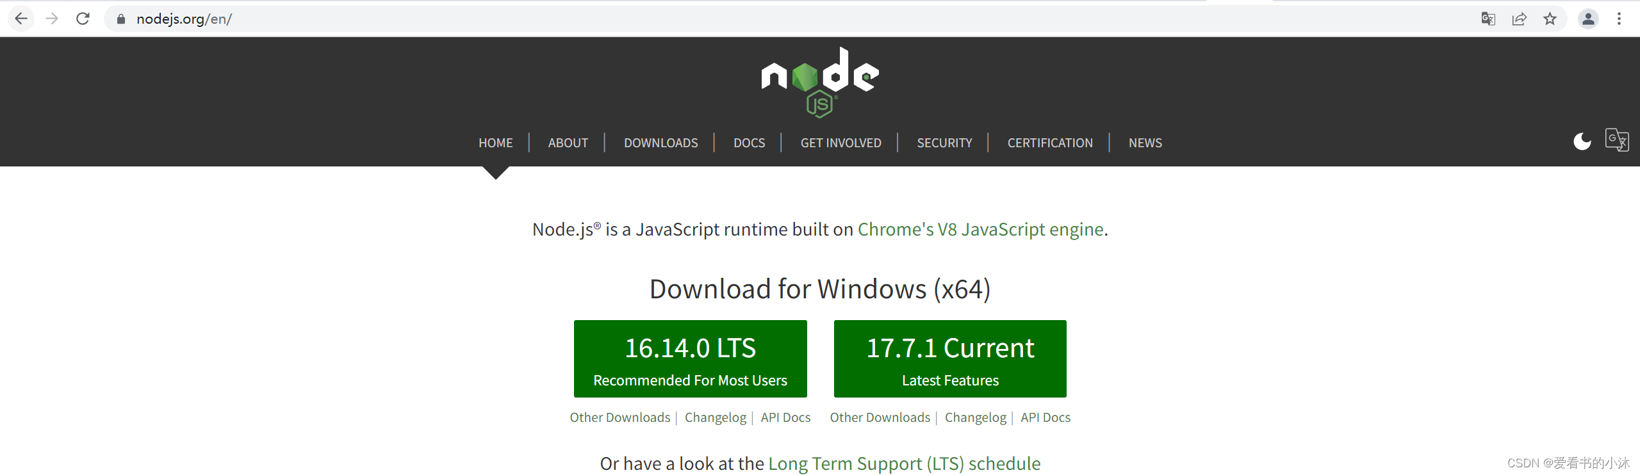Image resolution: width=1640 pixels, height=475 pixels.
Task: Click the address bar URL field
Action: (x=512, y=19)
